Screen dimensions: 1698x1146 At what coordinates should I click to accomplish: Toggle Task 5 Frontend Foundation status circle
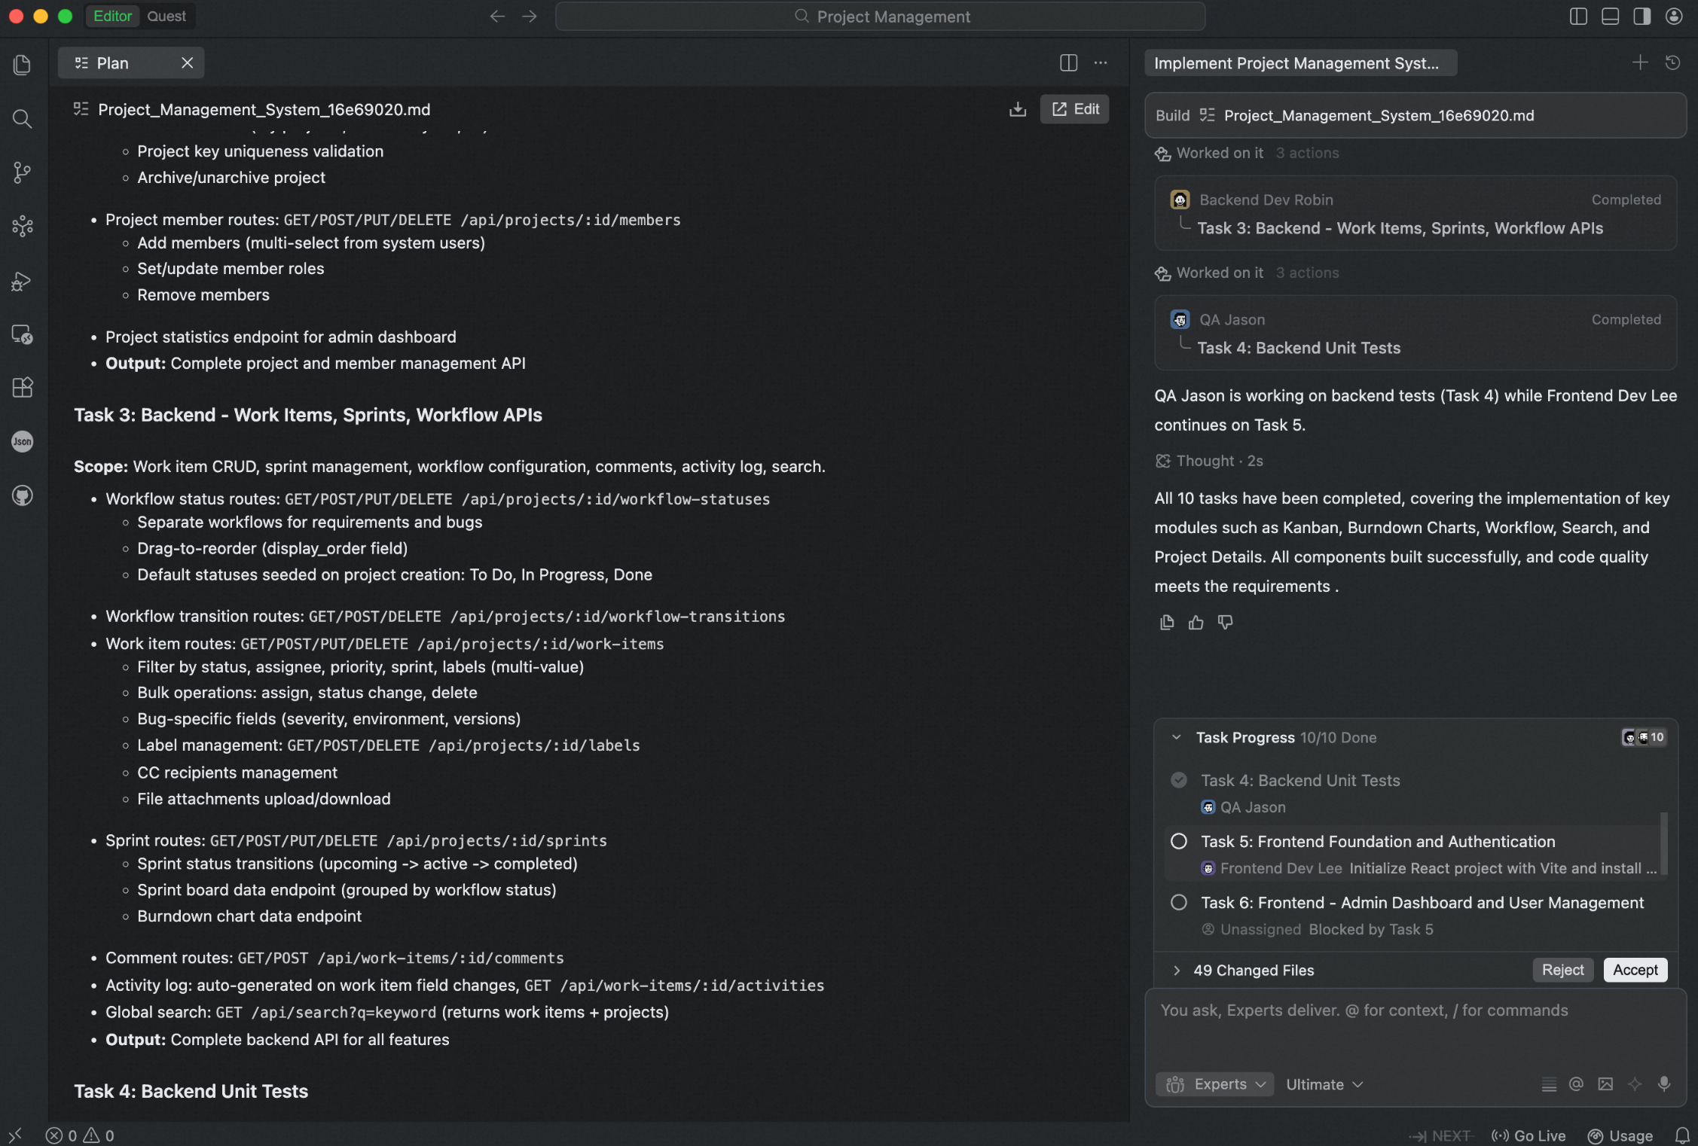pyautogui.click(x=1178, y=841)
